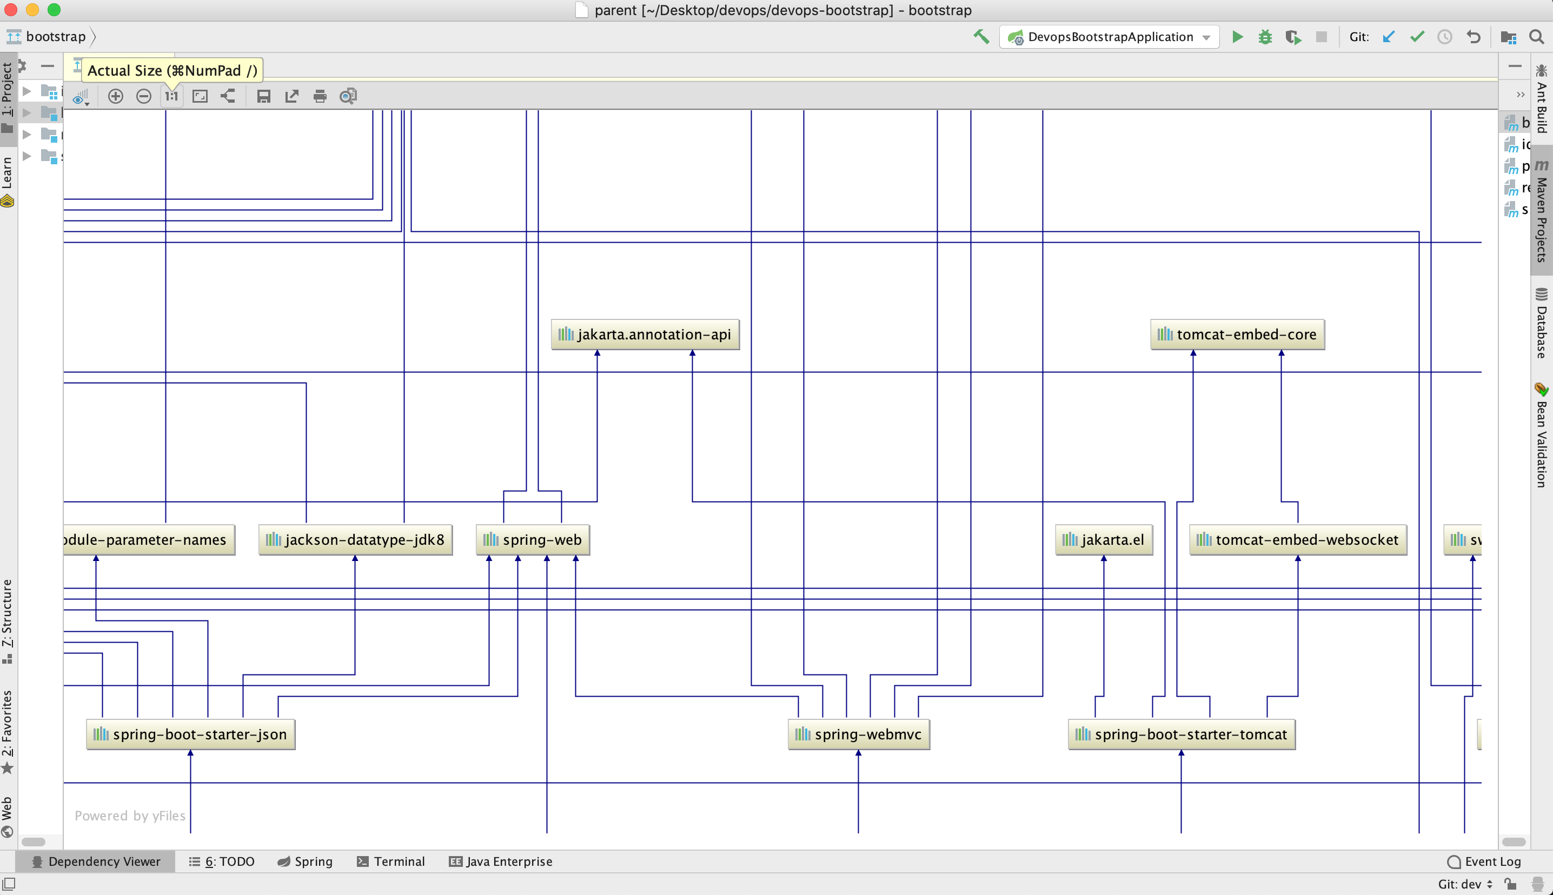Viewport: 1553px width, 895px height.
Task: Open the Z: Structure side tab
Action: coord(8,621)
